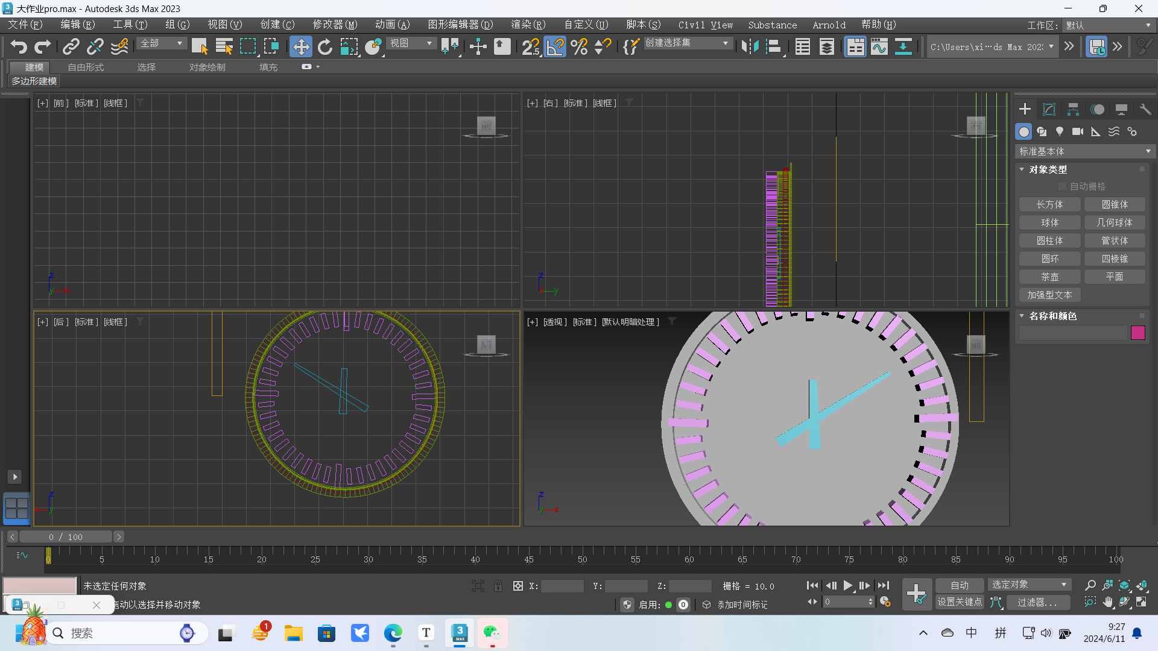Toggle selection lock padlock icon
The width and height of the screenshot is (1158, 651).
pyautogui.click(x=498, y=586)
